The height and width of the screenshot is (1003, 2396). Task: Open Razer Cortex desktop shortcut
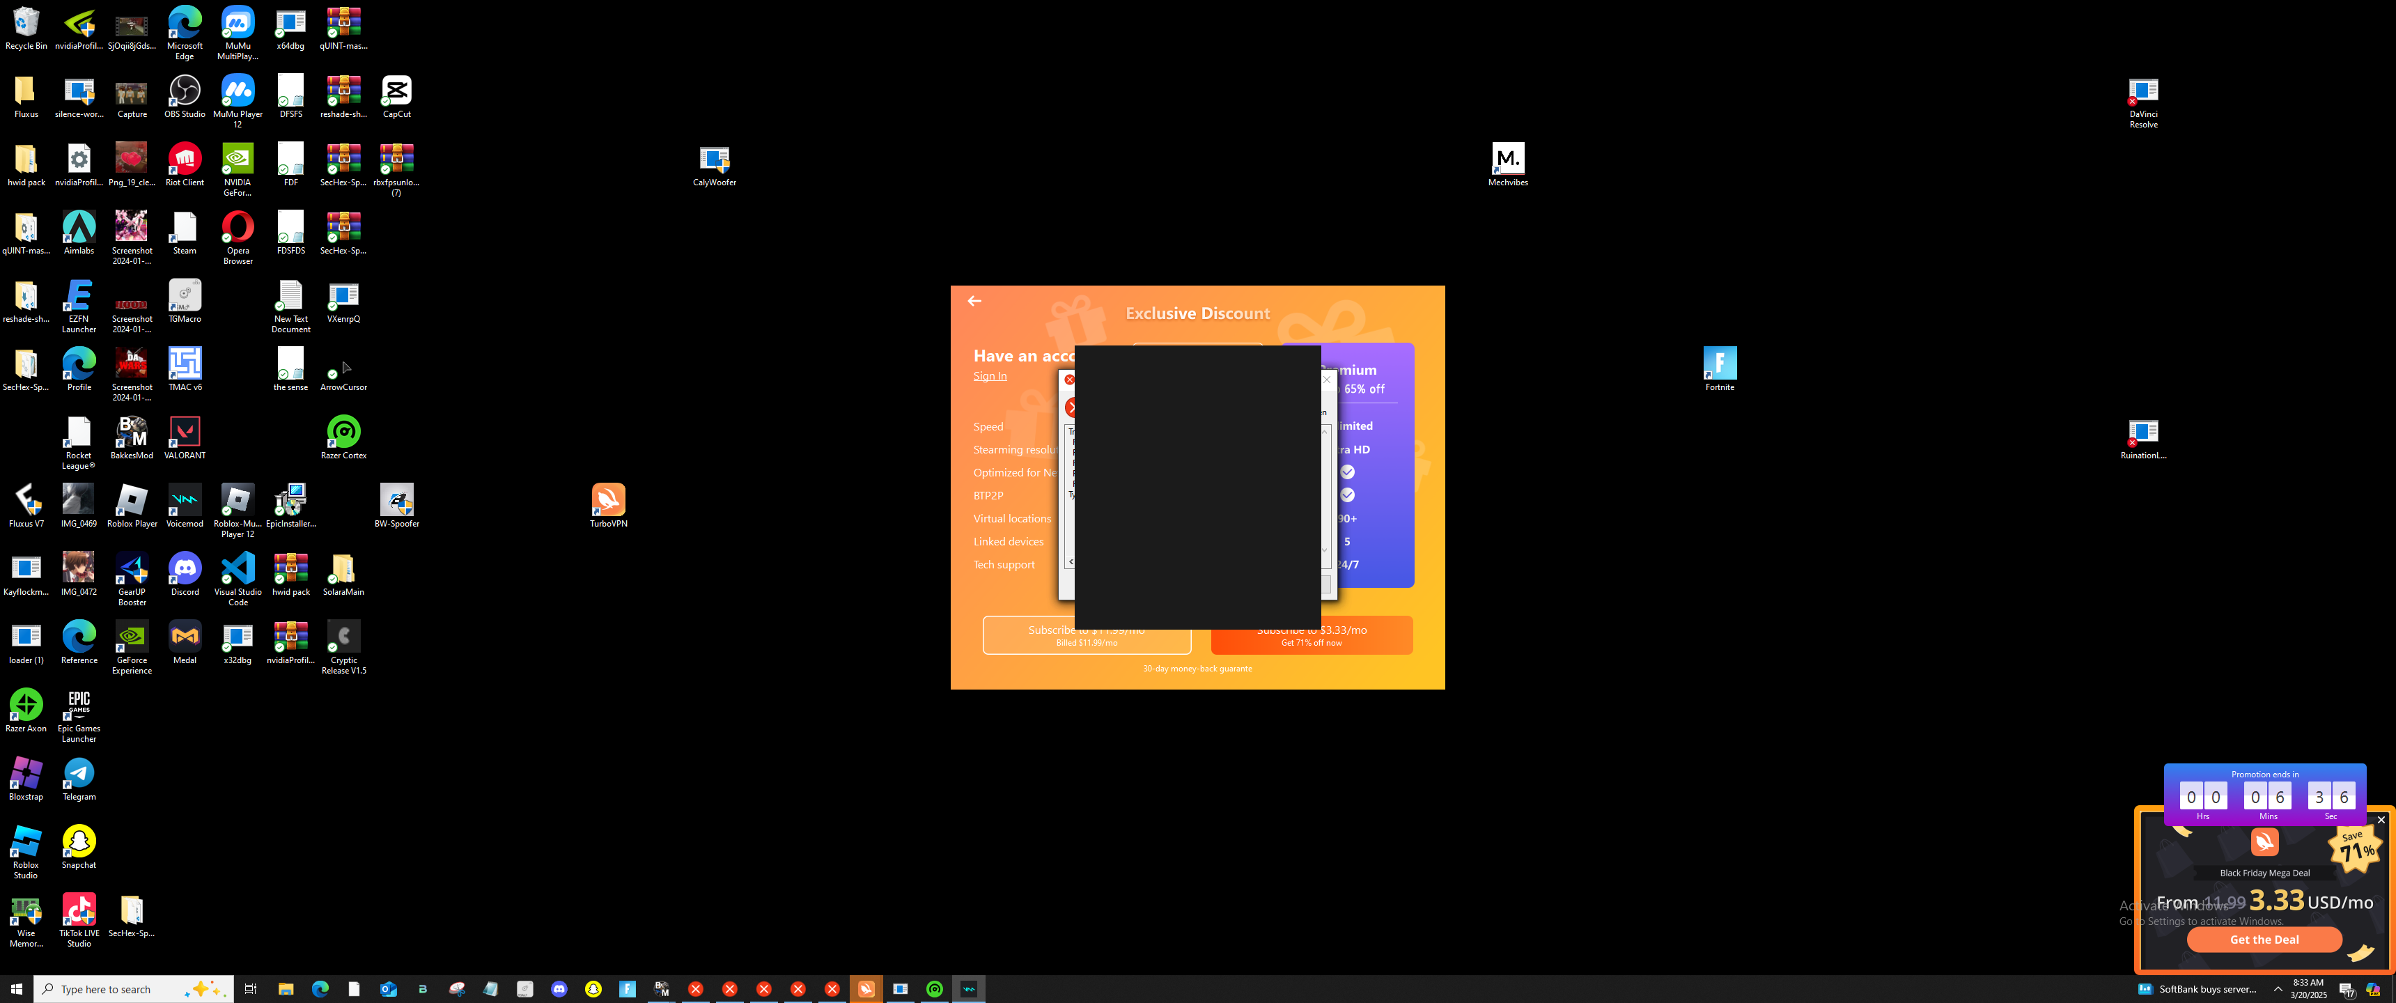pyautogui.click(x=343, y=433)
